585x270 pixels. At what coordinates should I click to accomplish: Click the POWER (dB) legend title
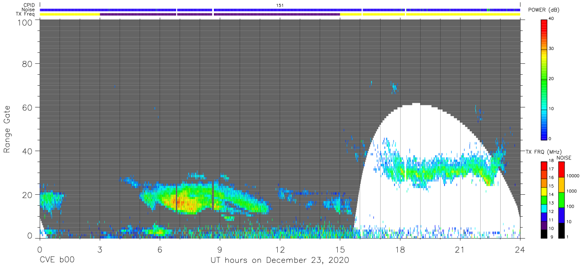[544, 10]
